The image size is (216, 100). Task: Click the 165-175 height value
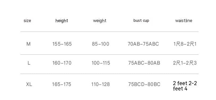point(61,84)
